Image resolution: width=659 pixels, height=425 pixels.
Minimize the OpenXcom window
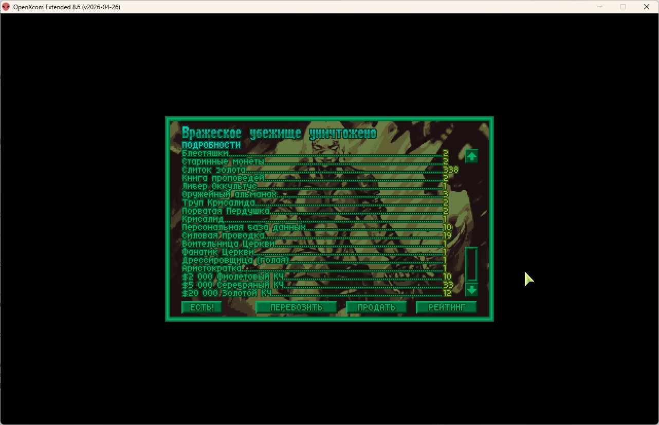coord(599,7)
